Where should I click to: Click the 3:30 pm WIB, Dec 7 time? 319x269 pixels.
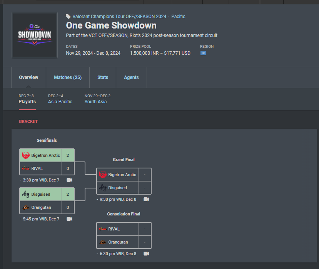(41, 180)
